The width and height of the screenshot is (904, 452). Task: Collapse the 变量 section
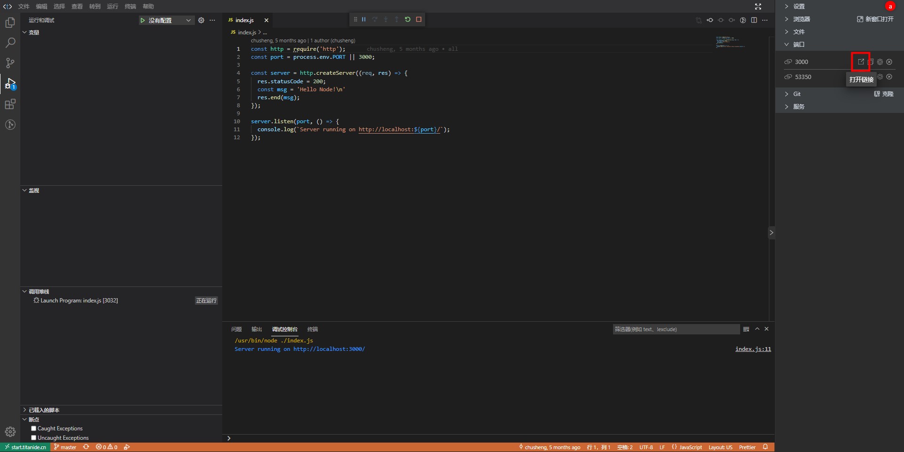click(121, 32)
